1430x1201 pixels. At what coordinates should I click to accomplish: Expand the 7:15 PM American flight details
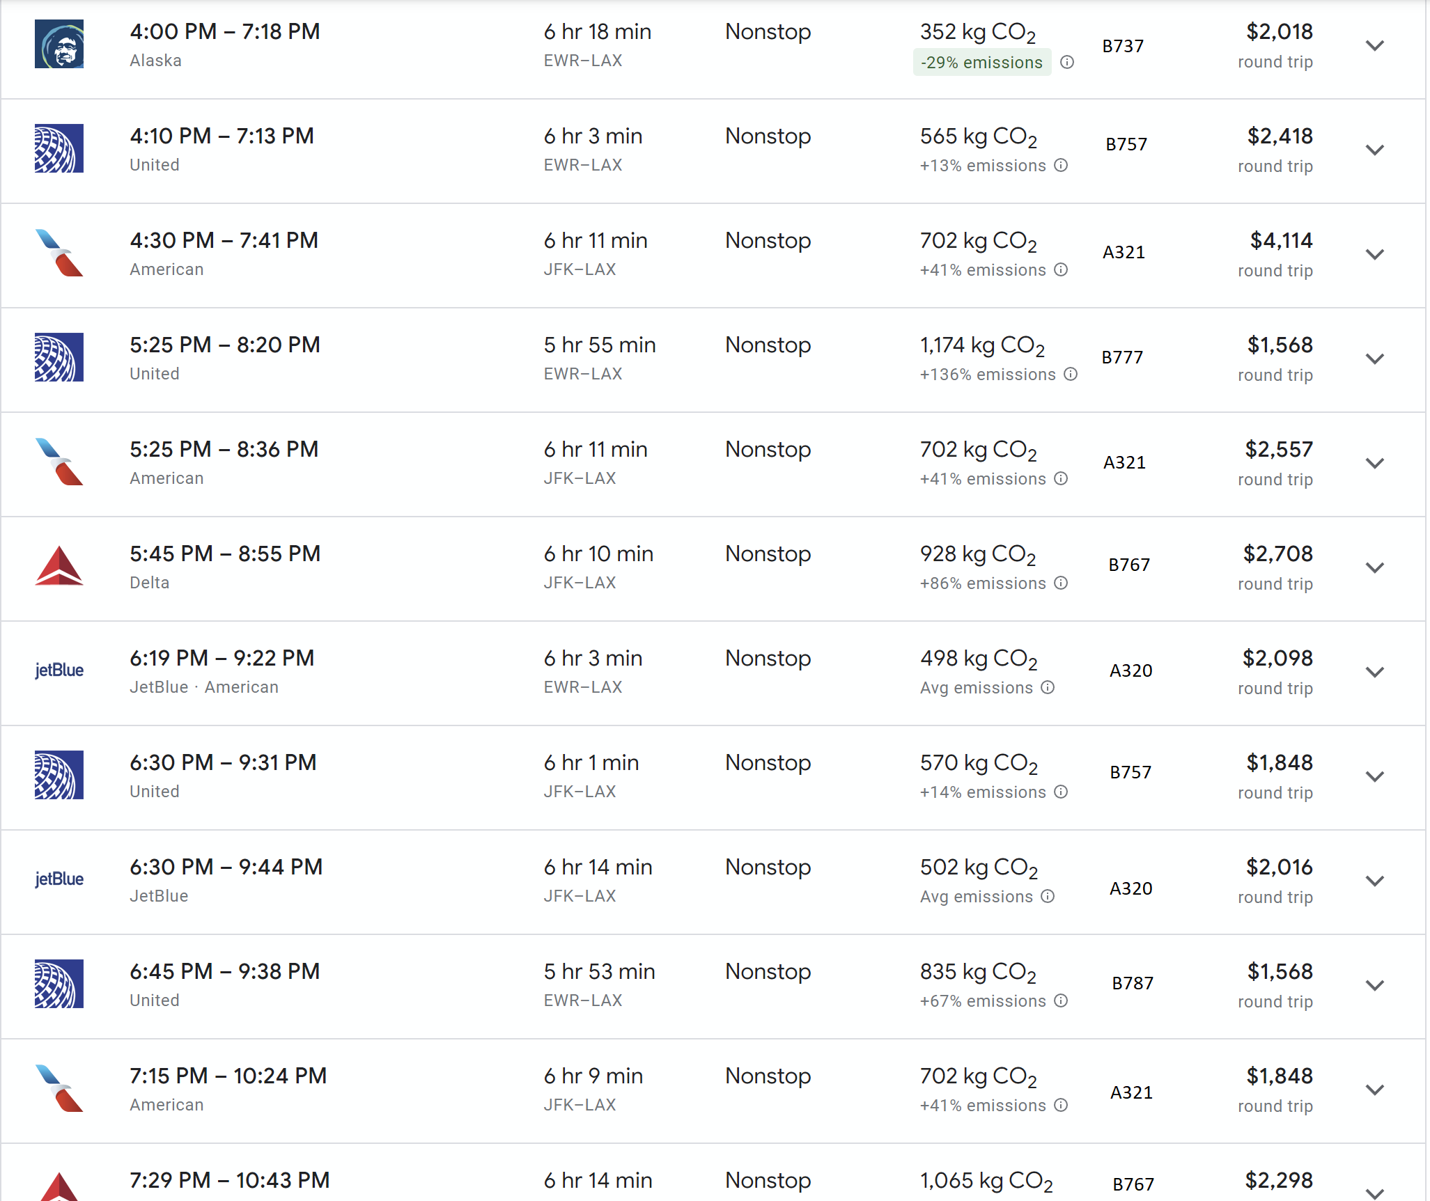pos(1374,1090)
